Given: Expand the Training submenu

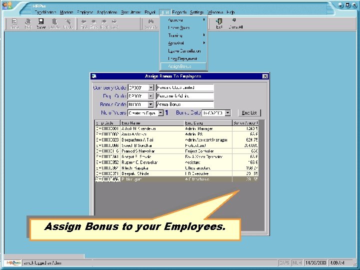Looking at the screenshot, I should [x=204, y=35].
